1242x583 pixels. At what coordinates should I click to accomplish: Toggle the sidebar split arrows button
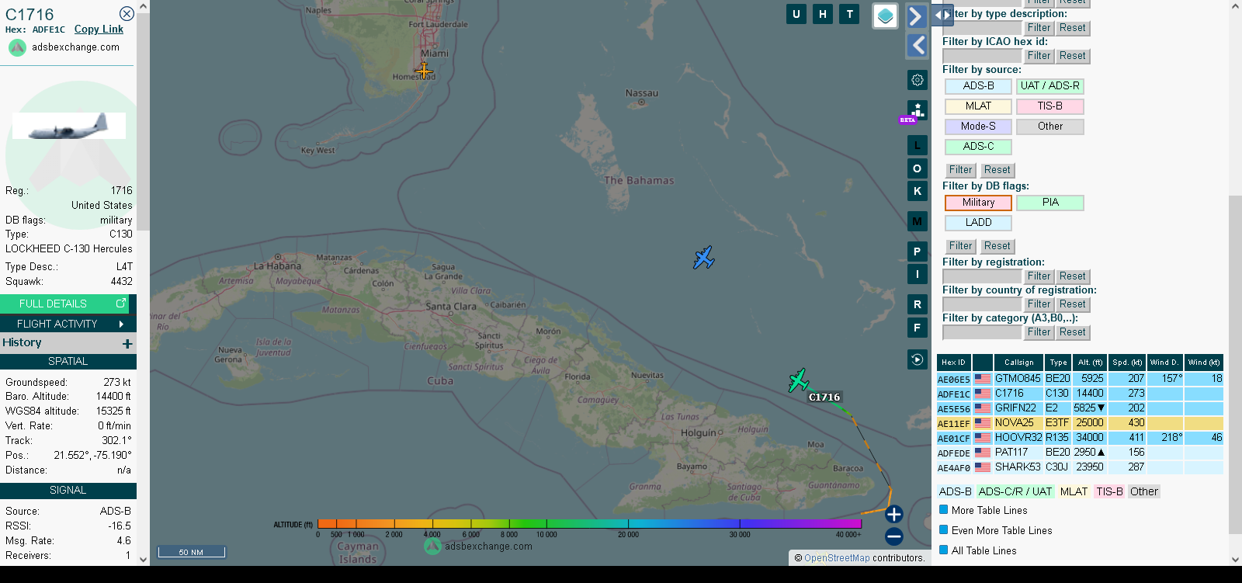pyautogui.click(x=942, y=15)
